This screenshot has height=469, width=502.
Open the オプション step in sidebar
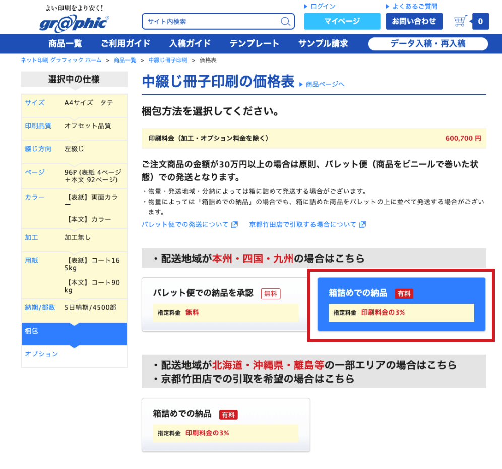tap(74, 354)
